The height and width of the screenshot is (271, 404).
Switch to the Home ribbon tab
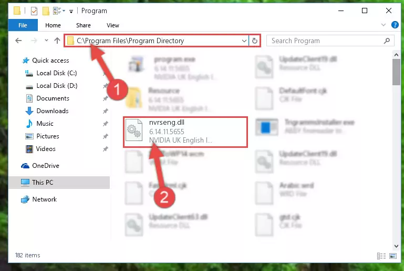53,25
